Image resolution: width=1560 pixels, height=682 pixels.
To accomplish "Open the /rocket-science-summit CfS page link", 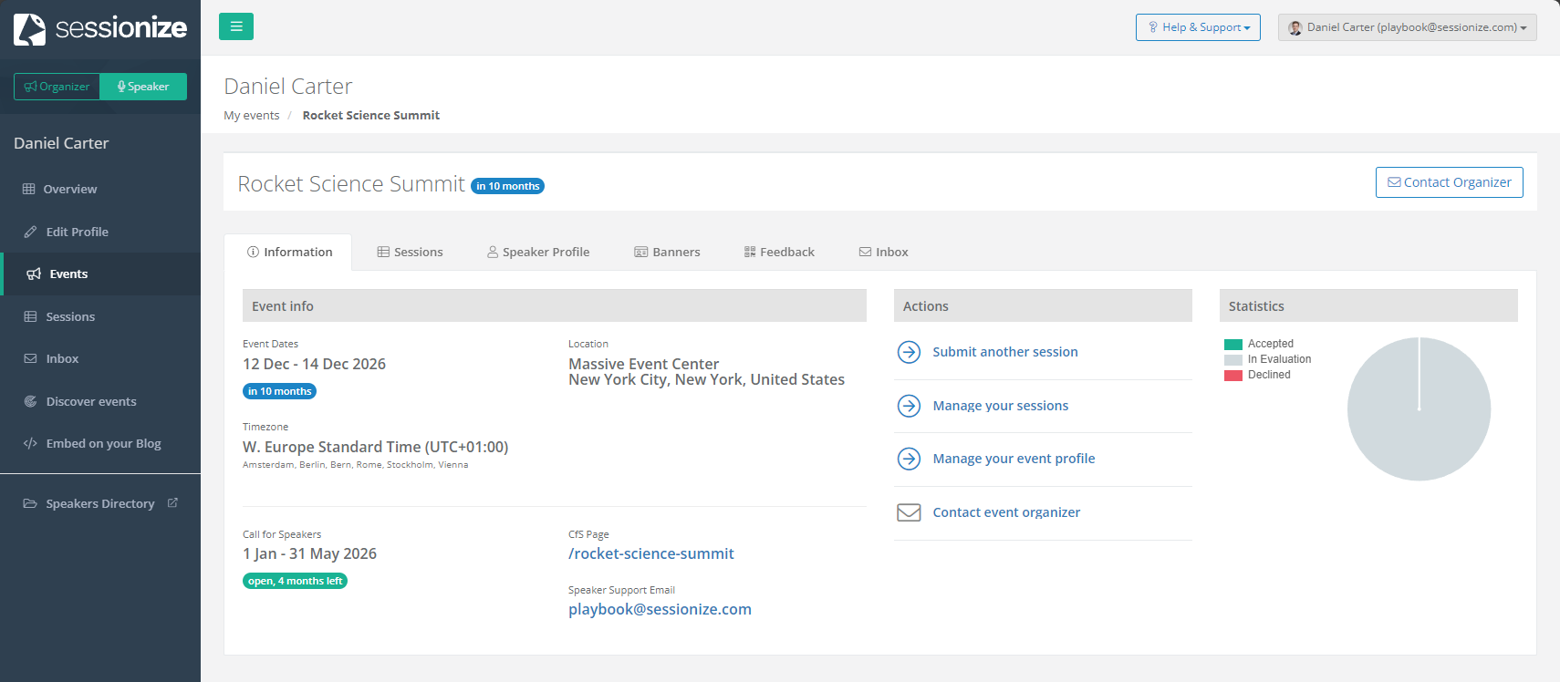I will tap(650, 553).
